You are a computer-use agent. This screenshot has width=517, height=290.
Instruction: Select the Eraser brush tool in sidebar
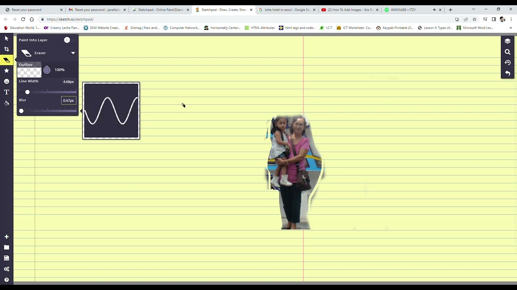pos(6,60)
